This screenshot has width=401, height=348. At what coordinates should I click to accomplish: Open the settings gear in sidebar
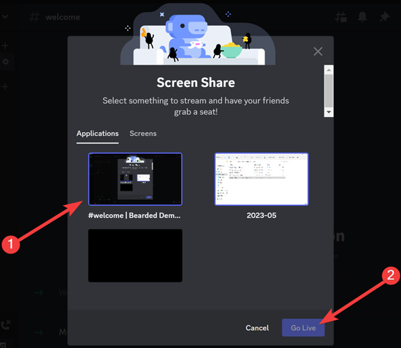[x=6, y=62]
